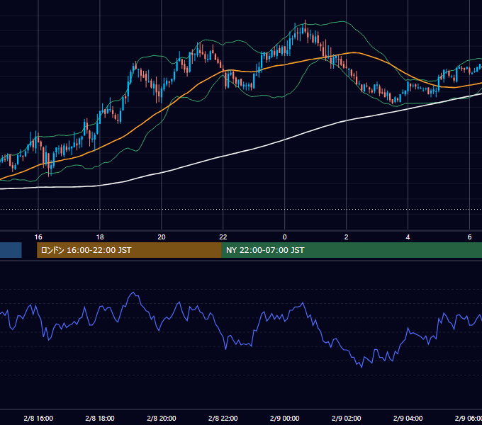Image resolution: width=482 pixels, height=425 pixels.
Task: Click the 22 hour label on price chart axis
Action: (223, 237)
